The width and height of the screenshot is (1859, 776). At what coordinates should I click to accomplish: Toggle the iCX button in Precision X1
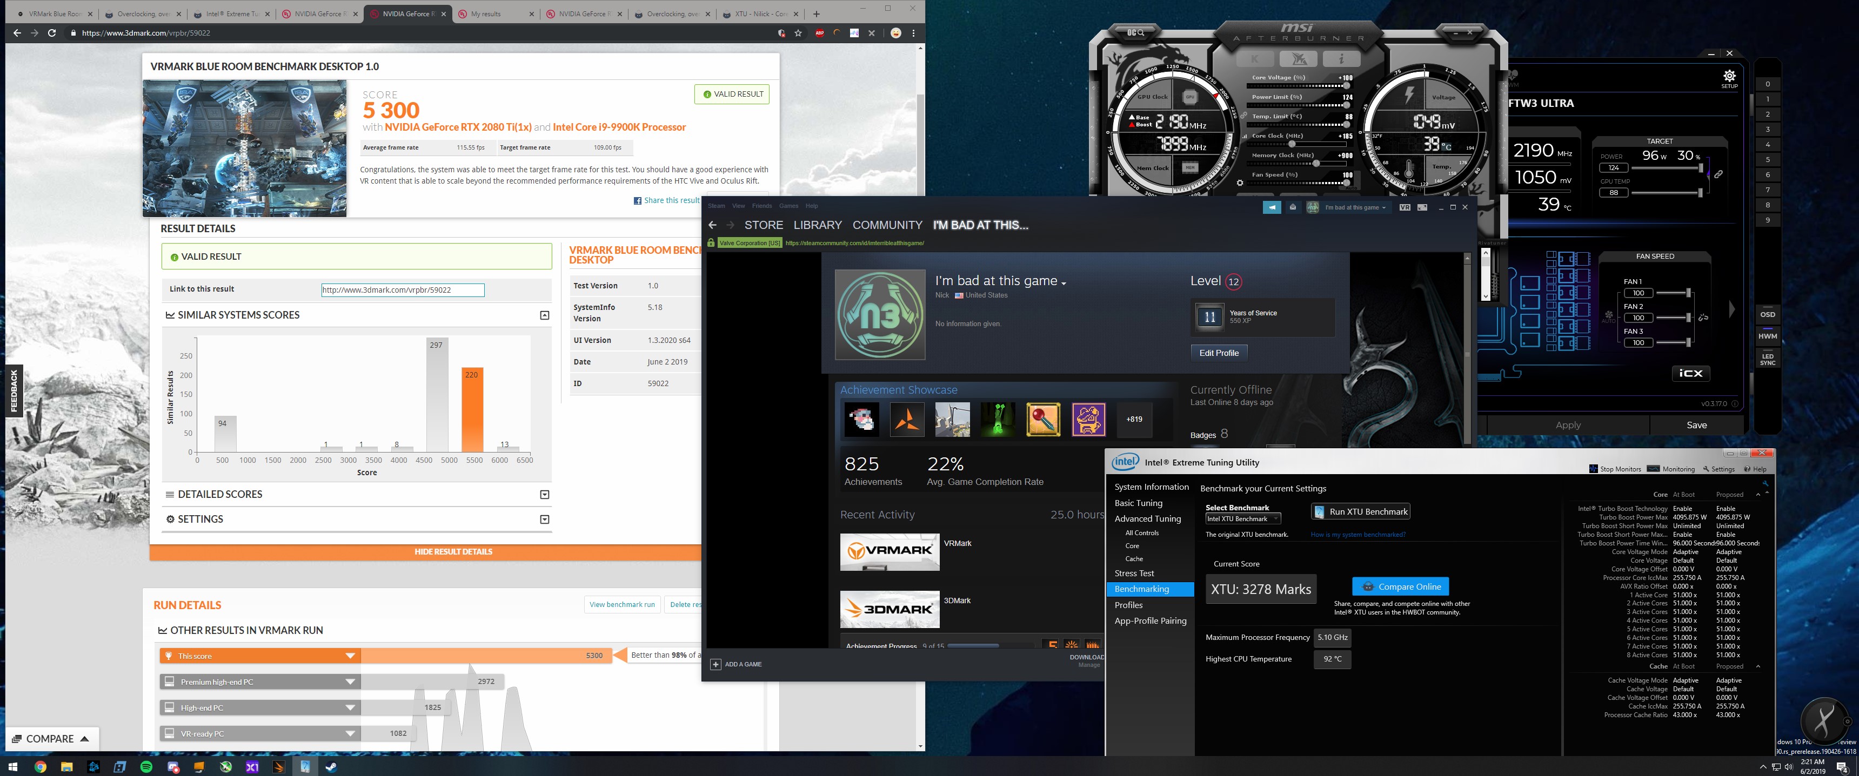(1690, 373)
